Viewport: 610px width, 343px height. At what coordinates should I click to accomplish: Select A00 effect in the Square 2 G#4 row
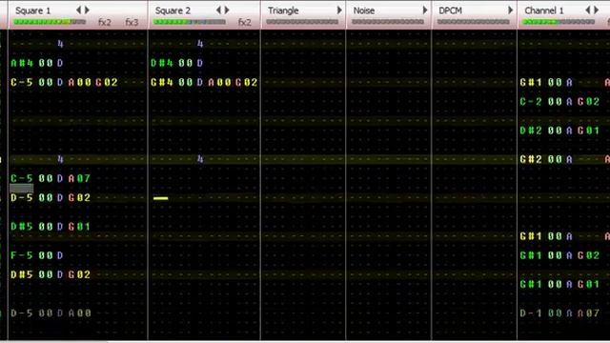pos(219,83)
